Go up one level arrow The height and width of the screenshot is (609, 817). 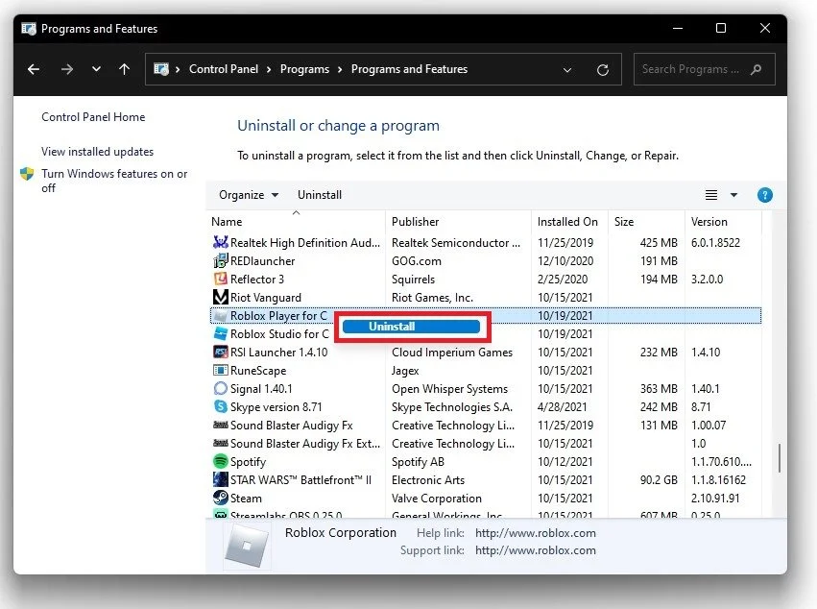[x=124, y=69]
